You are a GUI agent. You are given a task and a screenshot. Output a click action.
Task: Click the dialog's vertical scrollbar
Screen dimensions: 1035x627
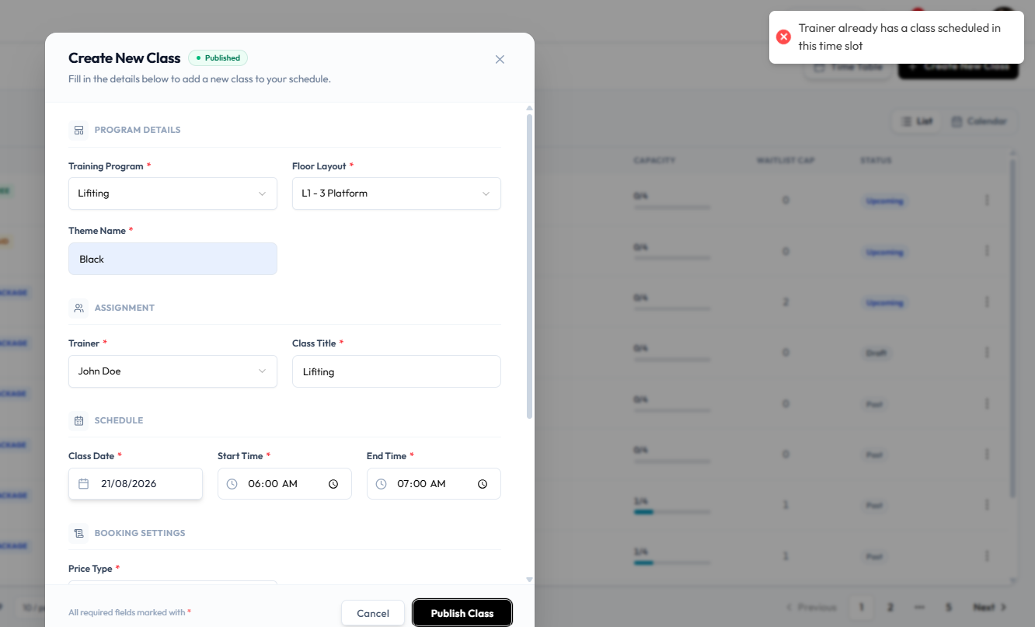tap(530, 266)
